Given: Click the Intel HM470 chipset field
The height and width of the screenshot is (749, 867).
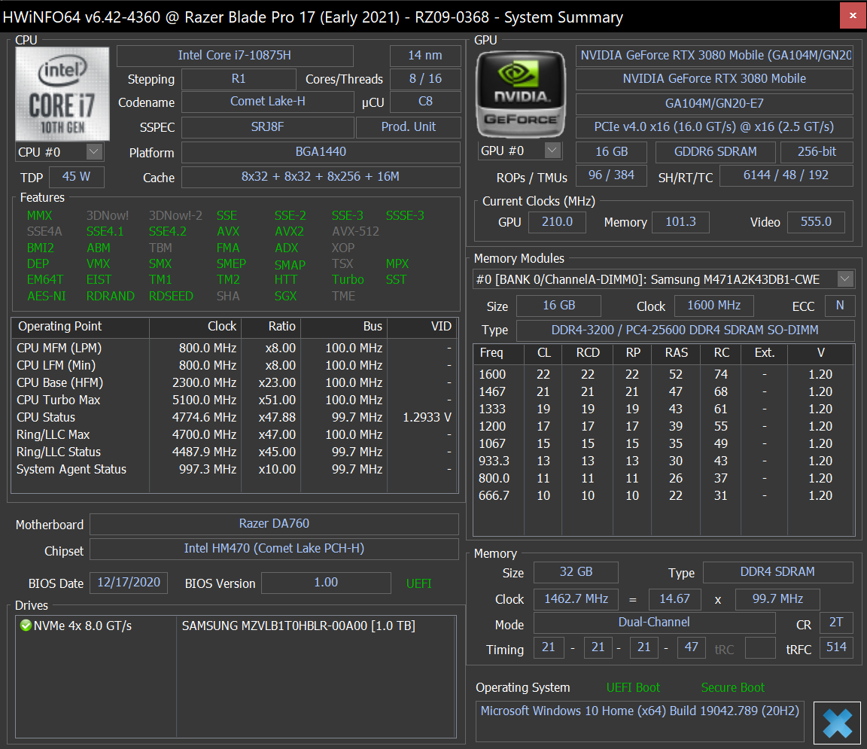Looking at the screenshot, I should (x=274, y=549).
